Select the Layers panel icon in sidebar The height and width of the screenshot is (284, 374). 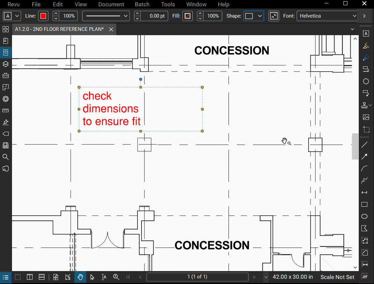tap(6, 64)
